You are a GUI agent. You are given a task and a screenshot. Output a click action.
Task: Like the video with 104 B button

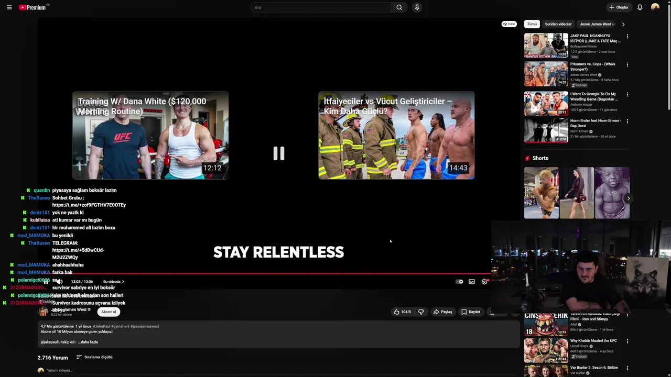point(402,312)
